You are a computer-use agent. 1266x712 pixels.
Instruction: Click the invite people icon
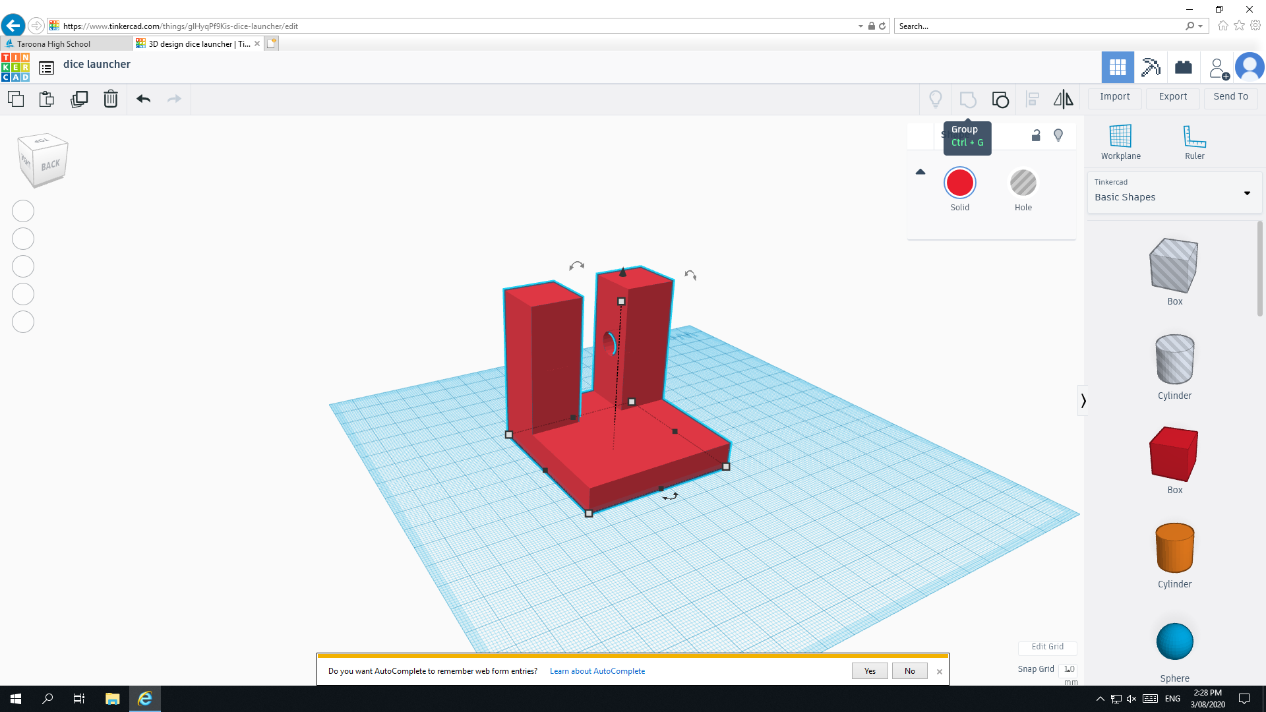click(x=1219, y=68)
